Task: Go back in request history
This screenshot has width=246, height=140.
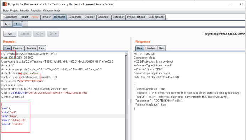Action: coord(37,34)
